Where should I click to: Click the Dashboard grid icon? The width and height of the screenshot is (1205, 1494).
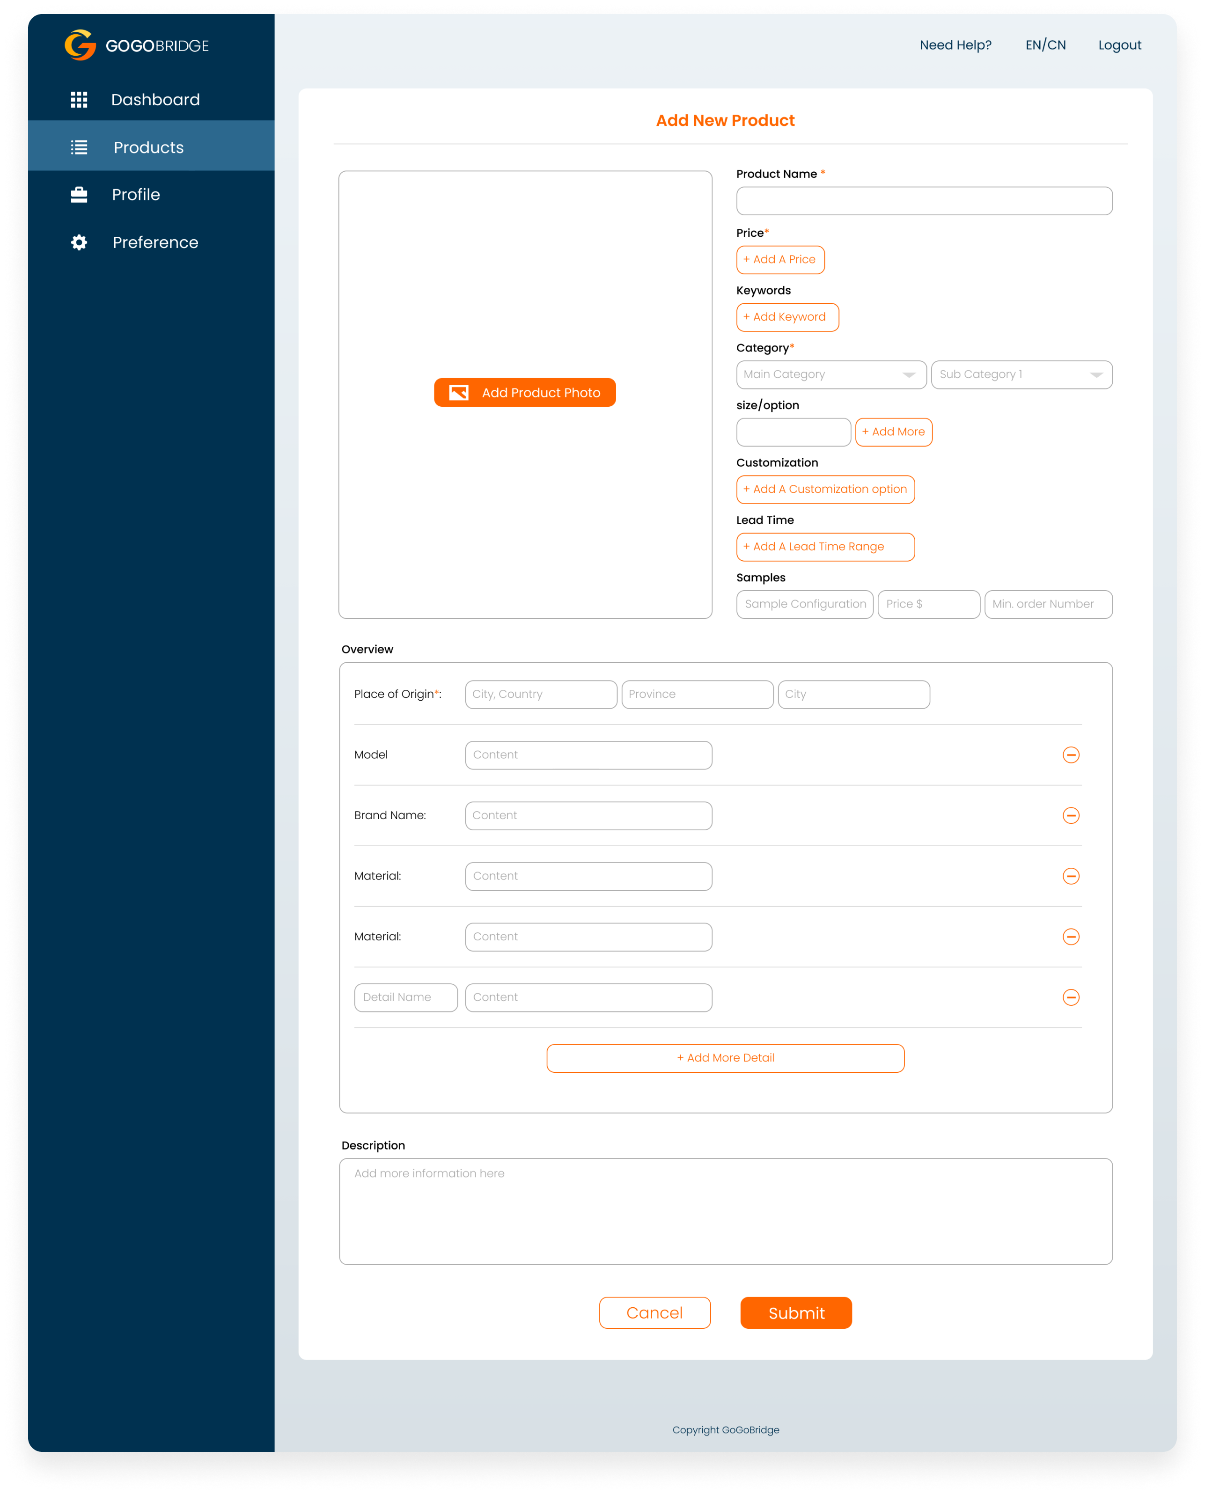[x=79, y=100]
